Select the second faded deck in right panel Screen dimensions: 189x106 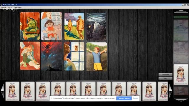[181, 52]
